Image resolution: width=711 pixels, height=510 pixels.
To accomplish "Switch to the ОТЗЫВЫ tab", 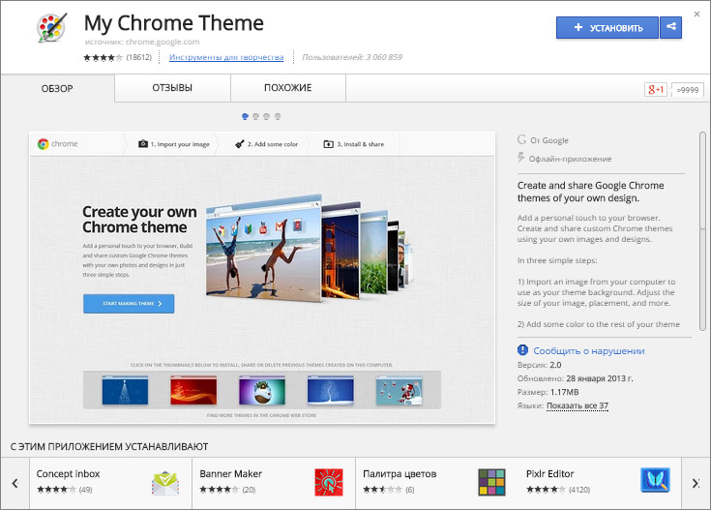I will [x=172, y=88].
